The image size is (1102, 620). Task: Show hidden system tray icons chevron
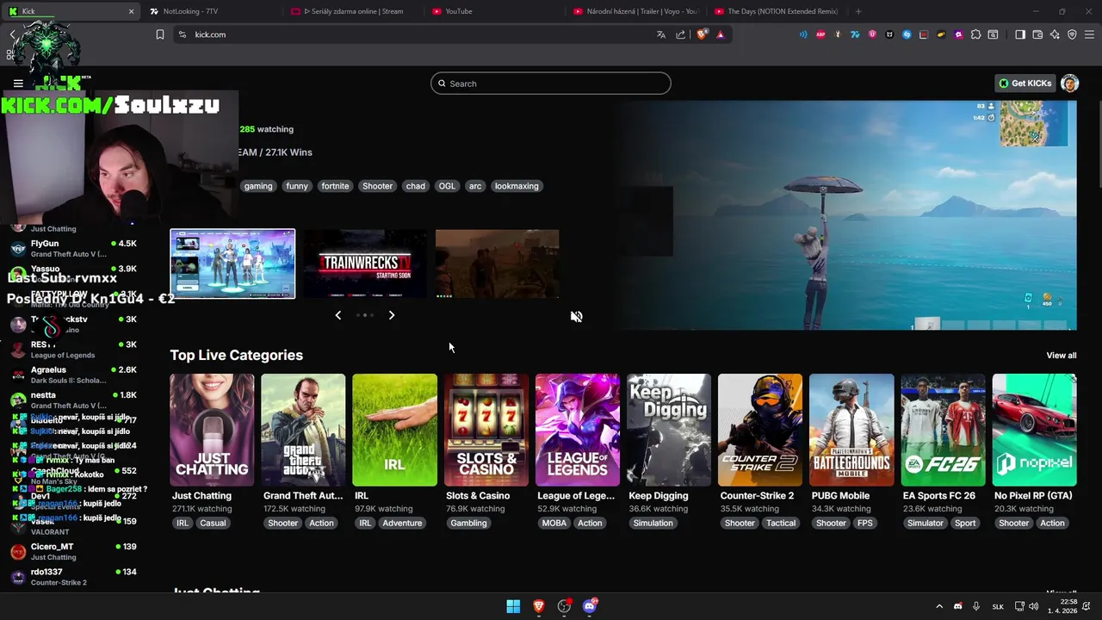939,606
